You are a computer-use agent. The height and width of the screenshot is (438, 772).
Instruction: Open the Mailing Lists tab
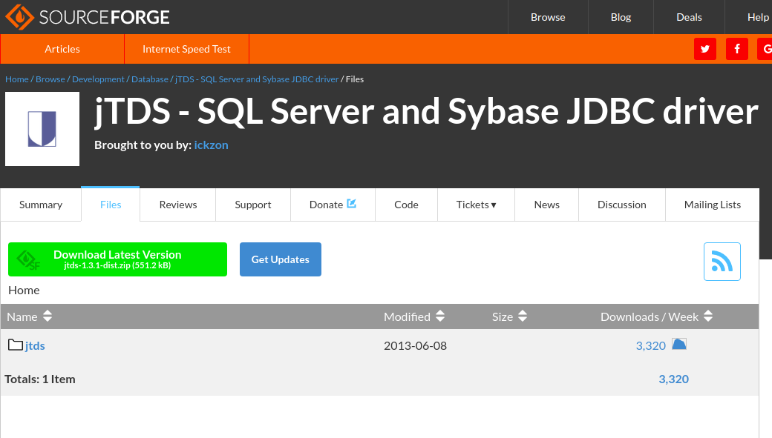tap(713, 205)
